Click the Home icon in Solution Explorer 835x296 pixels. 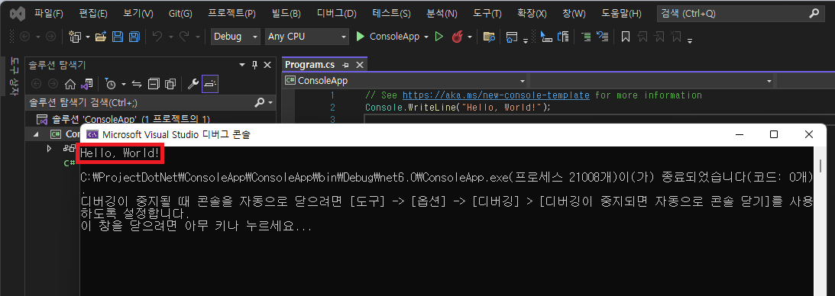tap(70, 84)
